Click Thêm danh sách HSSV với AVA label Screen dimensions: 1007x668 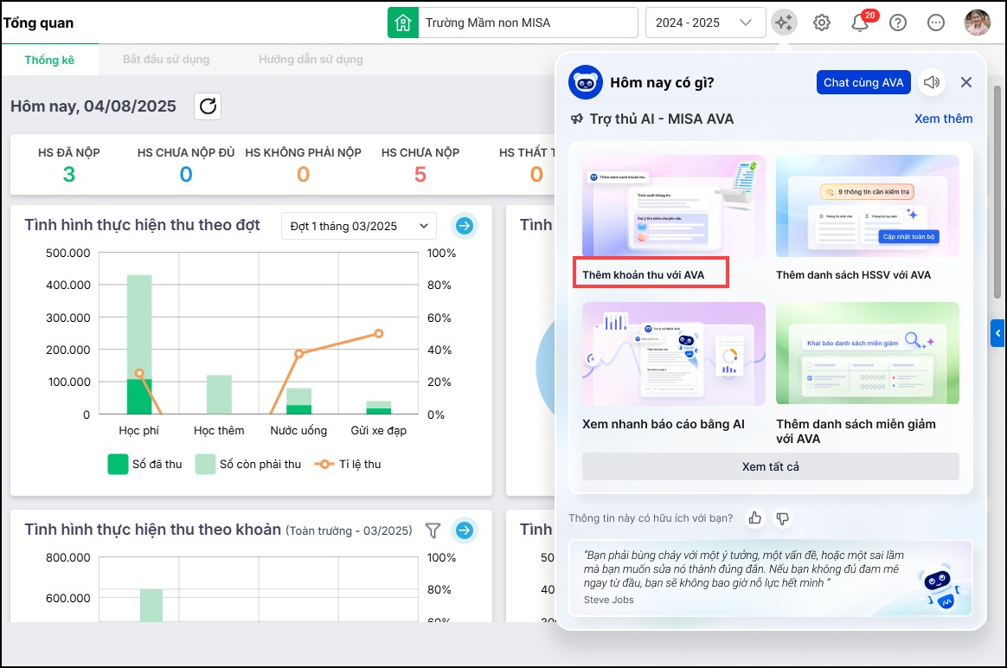[854, 275]
